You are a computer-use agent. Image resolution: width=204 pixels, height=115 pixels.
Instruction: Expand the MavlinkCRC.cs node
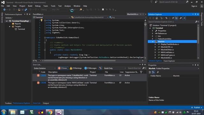pyautogui.click(x=155, y=47)
